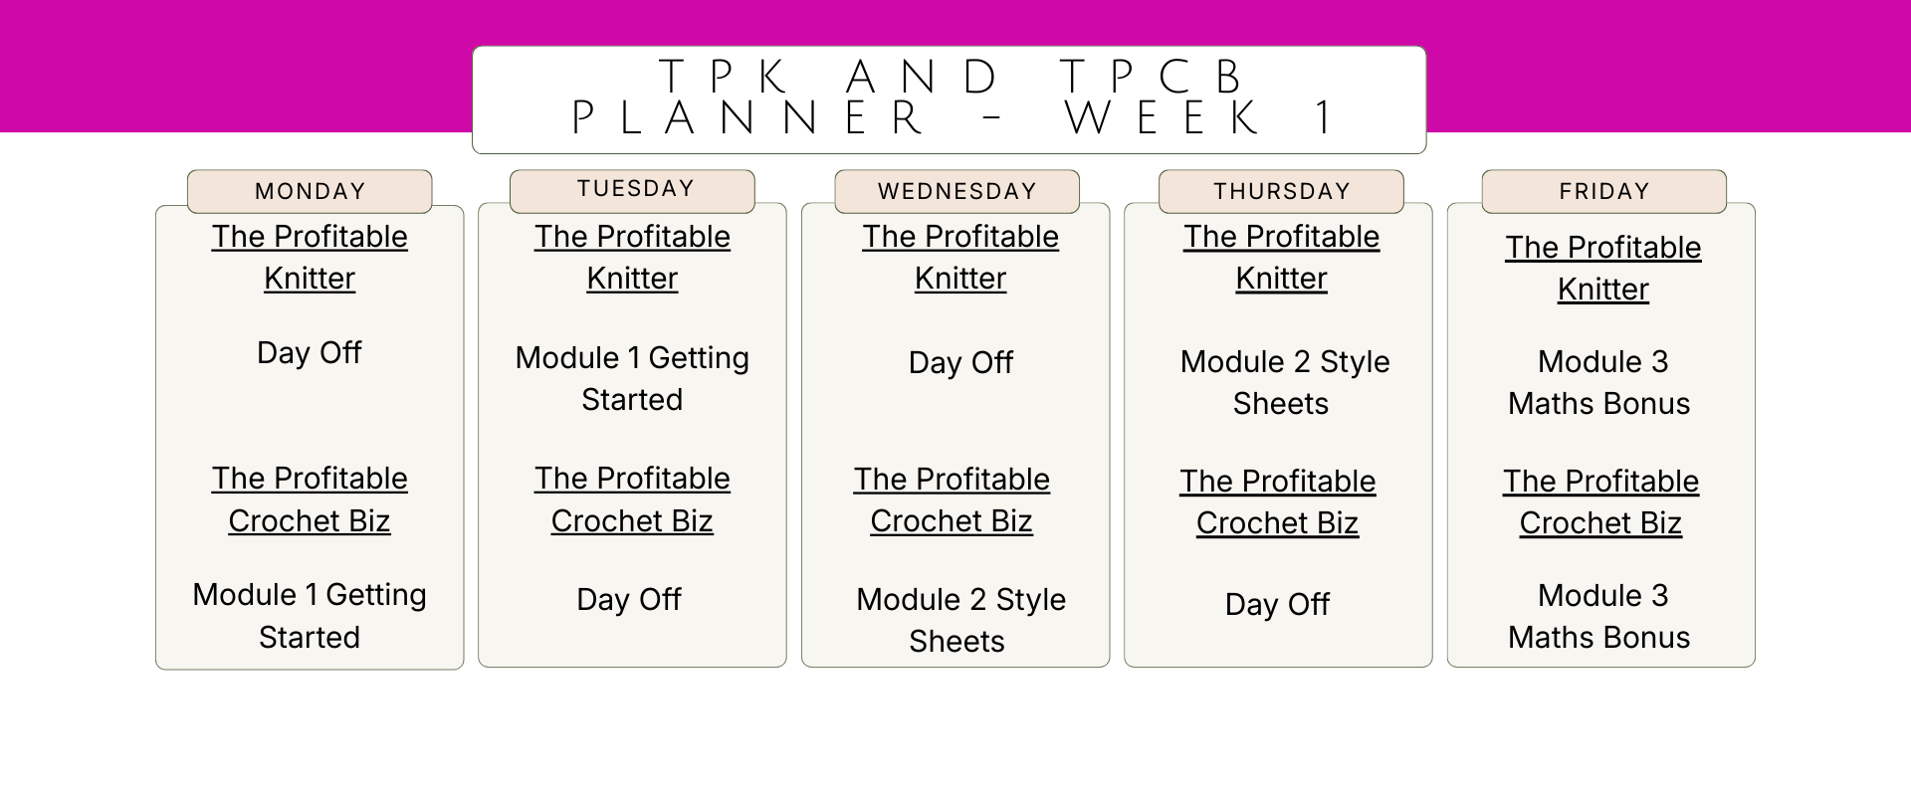This screenshot has height=796, width=1911.
Task: Click the TPK and TPCB Planner title box
Action: click(x=949, y=99)
